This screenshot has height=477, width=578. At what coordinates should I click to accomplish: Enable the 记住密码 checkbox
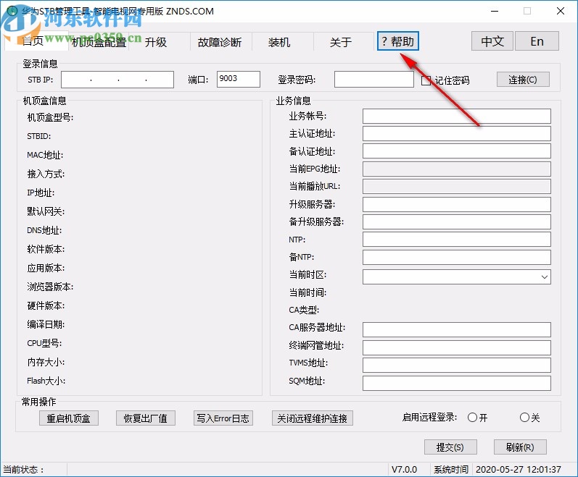tap(426, 80)
